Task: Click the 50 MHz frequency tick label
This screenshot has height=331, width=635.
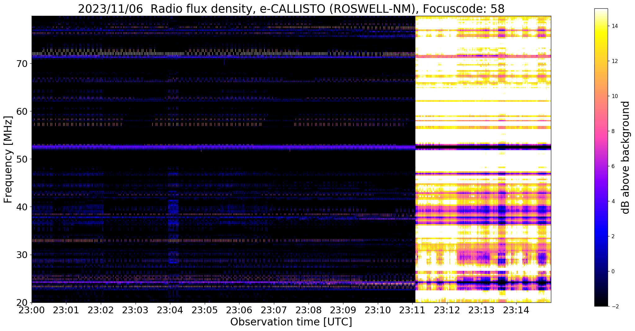Action: [22, 159]
